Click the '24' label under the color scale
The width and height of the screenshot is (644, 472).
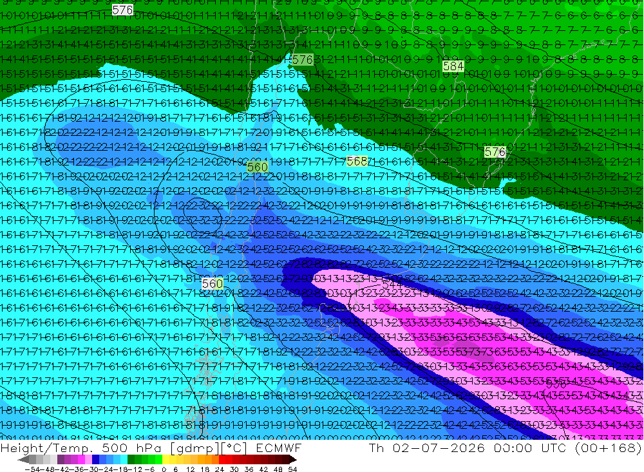coord(220,469)
